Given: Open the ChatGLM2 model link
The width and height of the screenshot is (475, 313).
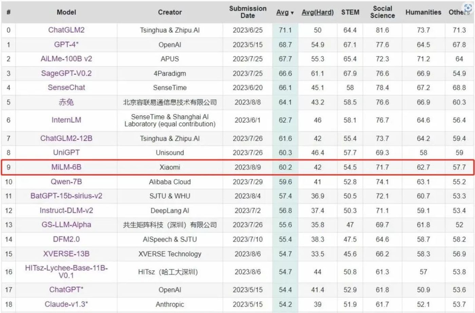Looking at the screenshot, I should click(66, 30).
